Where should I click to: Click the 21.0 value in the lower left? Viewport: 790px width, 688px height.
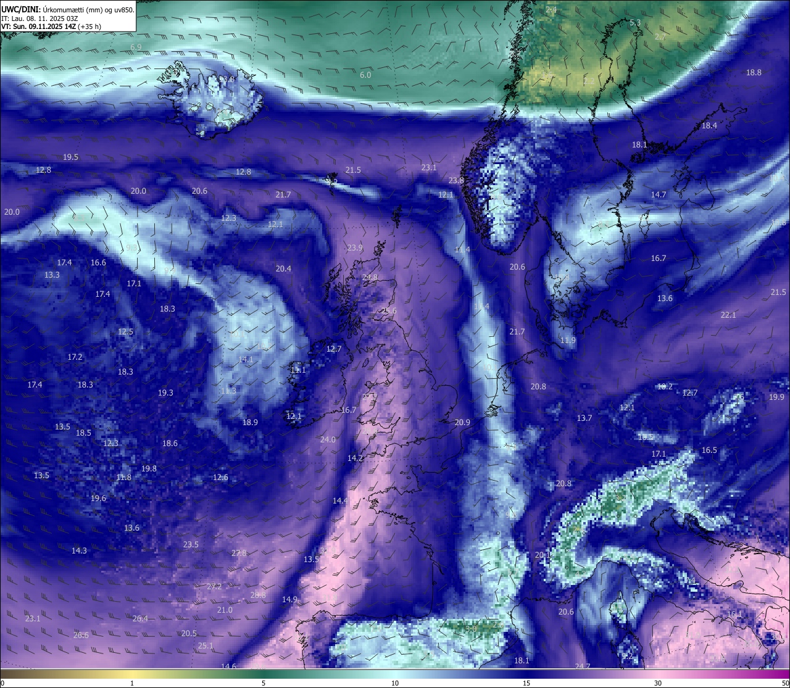[x=225, y=610]
